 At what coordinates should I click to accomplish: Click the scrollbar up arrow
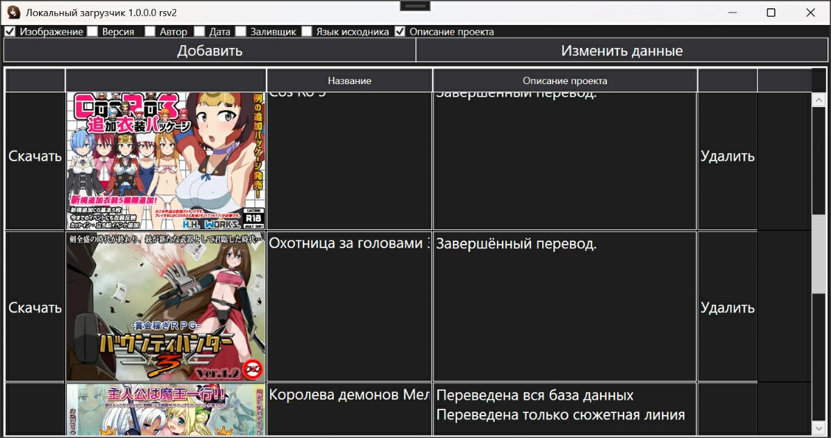[818, 99]
